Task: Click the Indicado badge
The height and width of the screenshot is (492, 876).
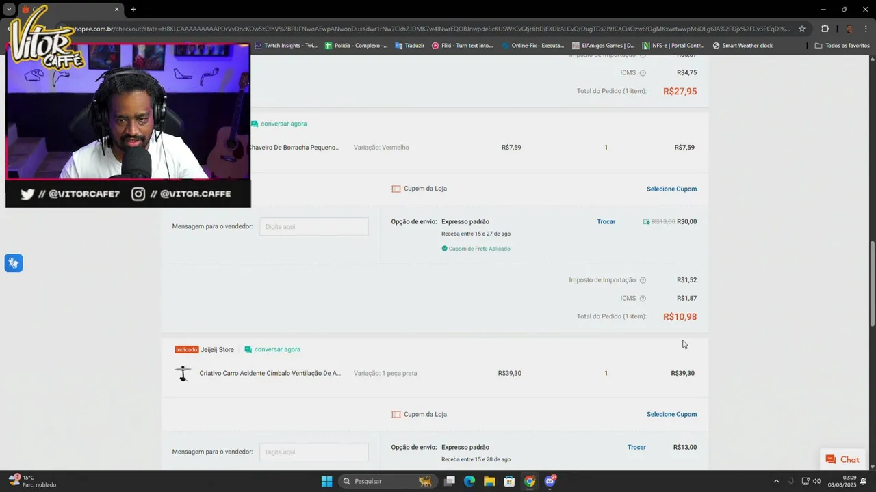Action: coord(186,349)
